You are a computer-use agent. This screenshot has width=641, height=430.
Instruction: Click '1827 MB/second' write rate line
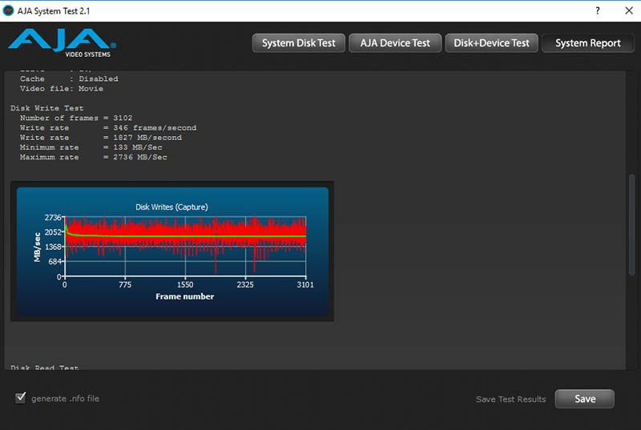(101, 138)
